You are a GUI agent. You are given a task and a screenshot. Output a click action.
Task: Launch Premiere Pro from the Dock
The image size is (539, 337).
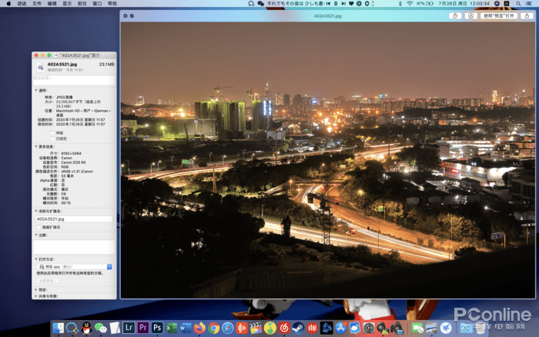(x=142, y=328)
